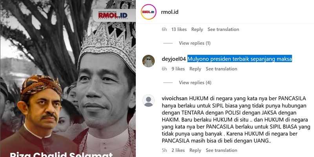Open the post image with crowned man
The width and height of the screenshot is (314, 157).
[x=68, y=78]
